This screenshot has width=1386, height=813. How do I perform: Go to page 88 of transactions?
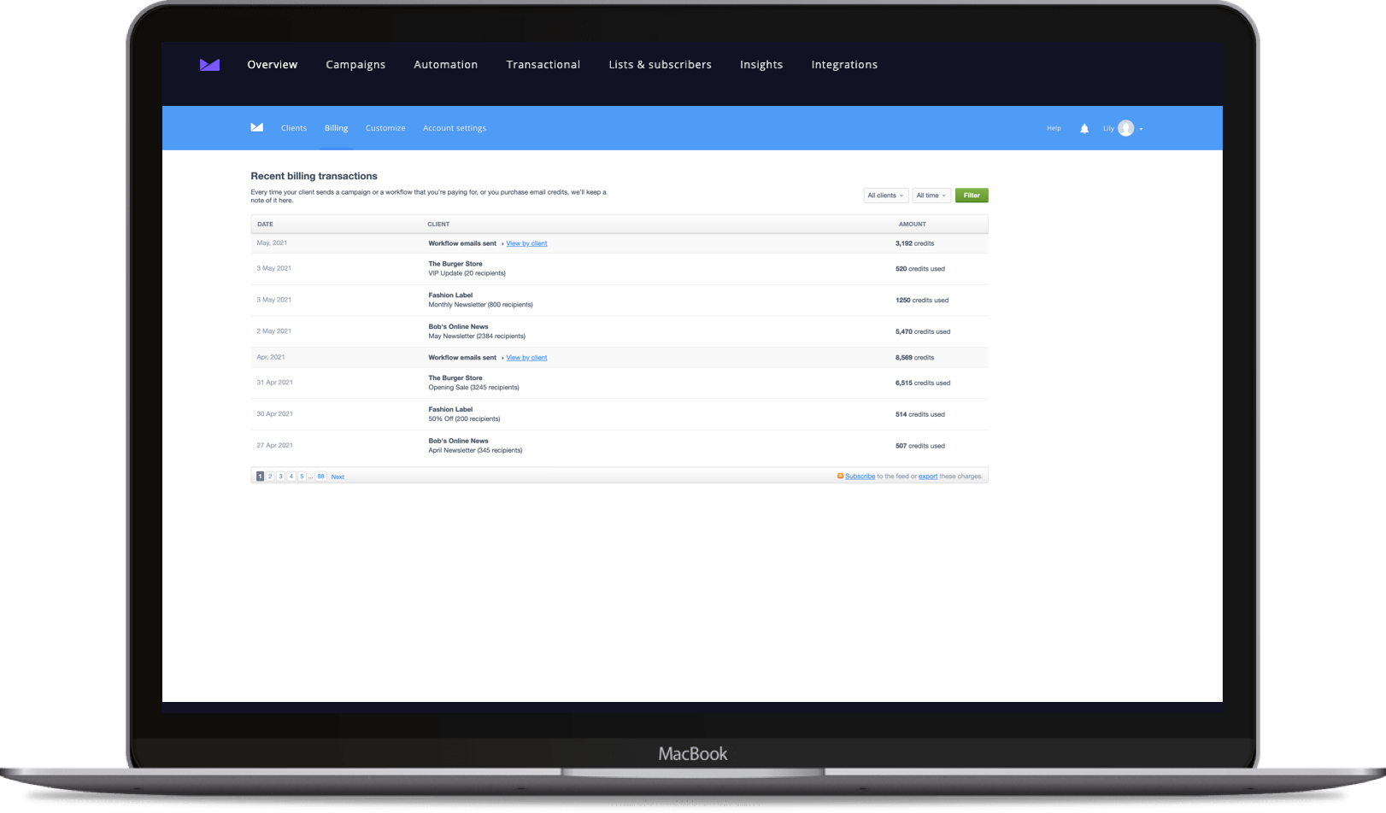pyautogui.click(x=320, y=476)
